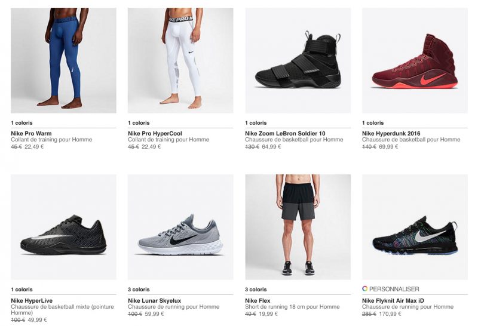
Task: View the red Hyperdunk 2016 shoe photo
Action: pyautogui.click(x=415, y=60)
